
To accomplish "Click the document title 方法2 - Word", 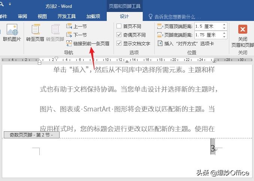I will [59, 6].
